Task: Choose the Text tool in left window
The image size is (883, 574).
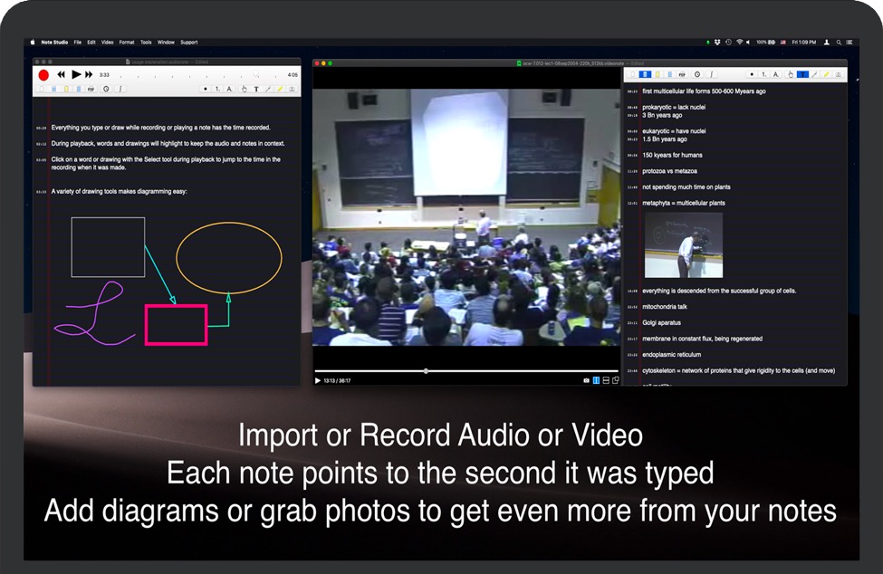Action: 256,89
